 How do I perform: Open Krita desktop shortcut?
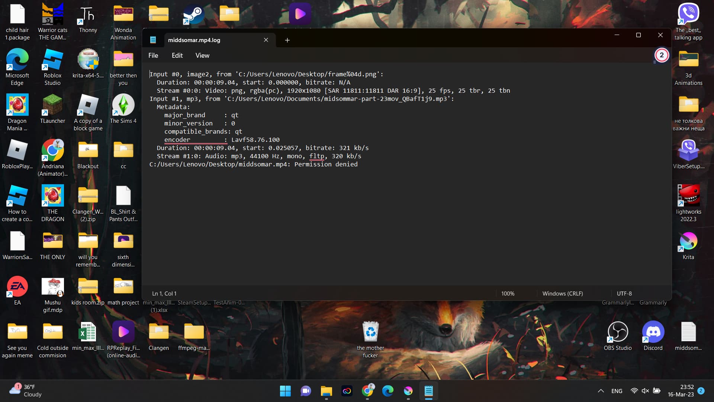(x=688, y=242)
